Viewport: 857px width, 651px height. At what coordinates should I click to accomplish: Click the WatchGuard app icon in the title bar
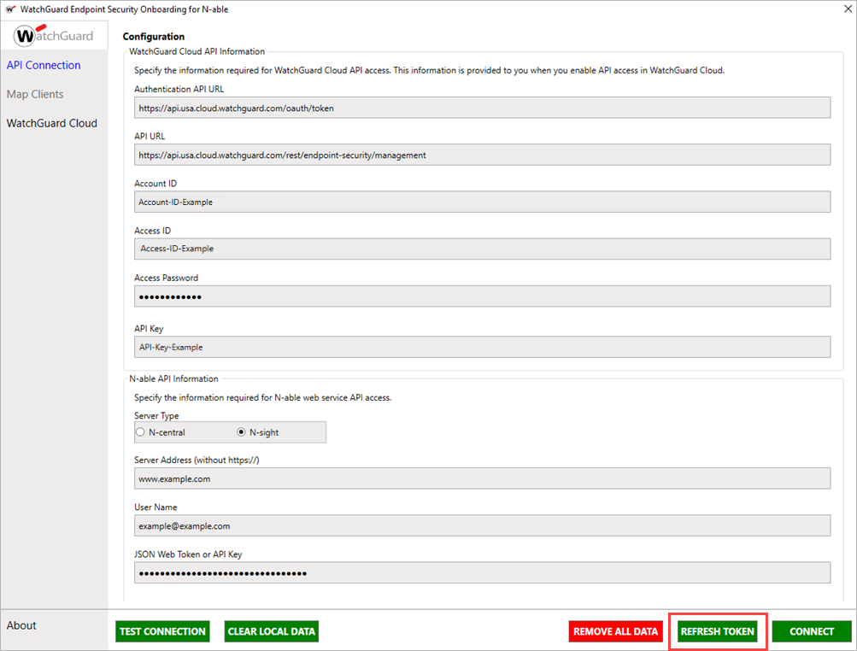point(10,9)
